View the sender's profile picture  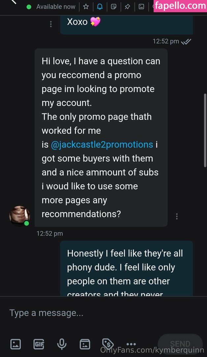click(19, 216)
